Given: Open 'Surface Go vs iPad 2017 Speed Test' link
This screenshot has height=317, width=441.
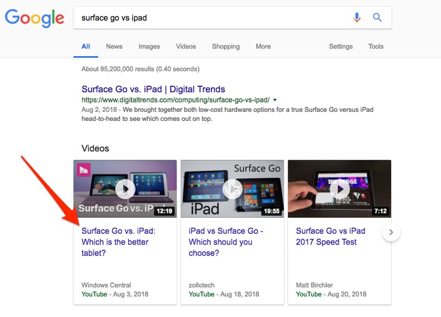Looking at the screenshot, I should (x=331, y=236).
